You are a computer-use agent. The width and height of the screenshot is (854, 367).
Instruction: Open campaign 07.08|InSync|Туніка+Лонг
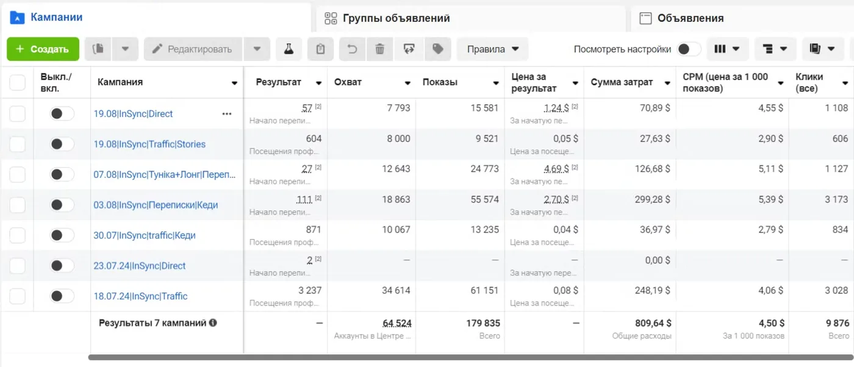(x=165, y=175)
